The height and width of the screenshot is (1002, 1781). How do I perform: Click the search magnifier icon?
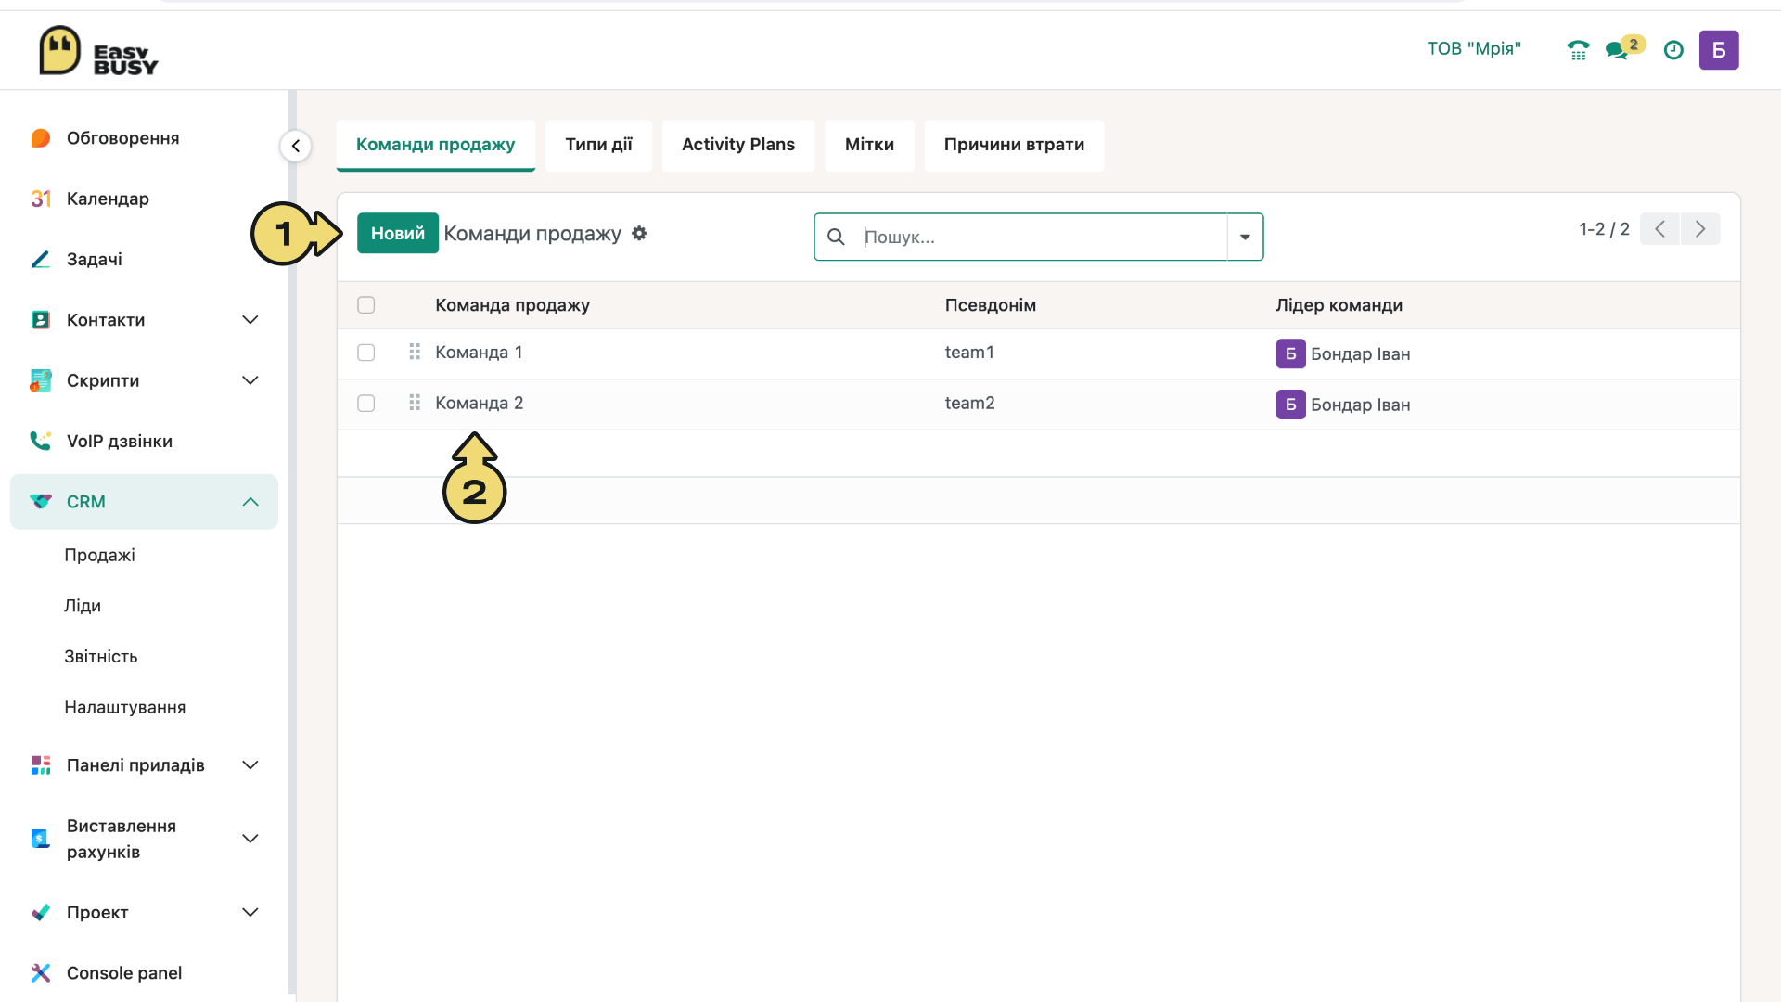pyautogui.click(x=836, y=237)
